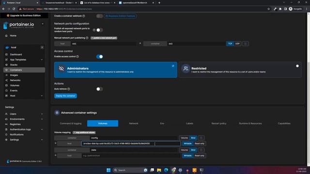The width and height of the screenshot is (310, 174).
Task: Click the help icon beside container webhook
Action: pos(84,16)
